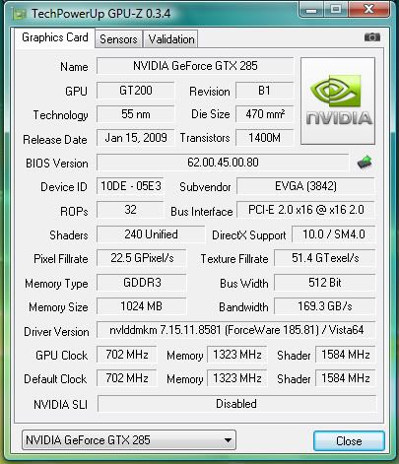Image resolution: width=399 pixels, height=464 pixels.
Task: Click the GPU Clock field 702 MHz
Action: click(x=127, y=355)
